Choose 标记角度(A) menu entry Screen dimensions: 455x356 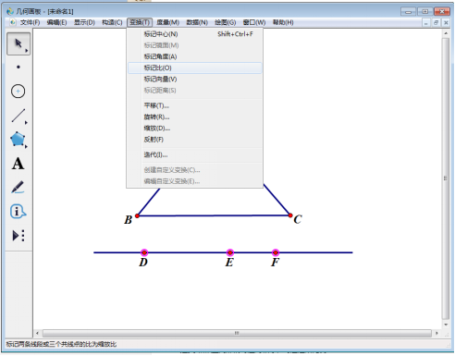[x=195, y=56]
